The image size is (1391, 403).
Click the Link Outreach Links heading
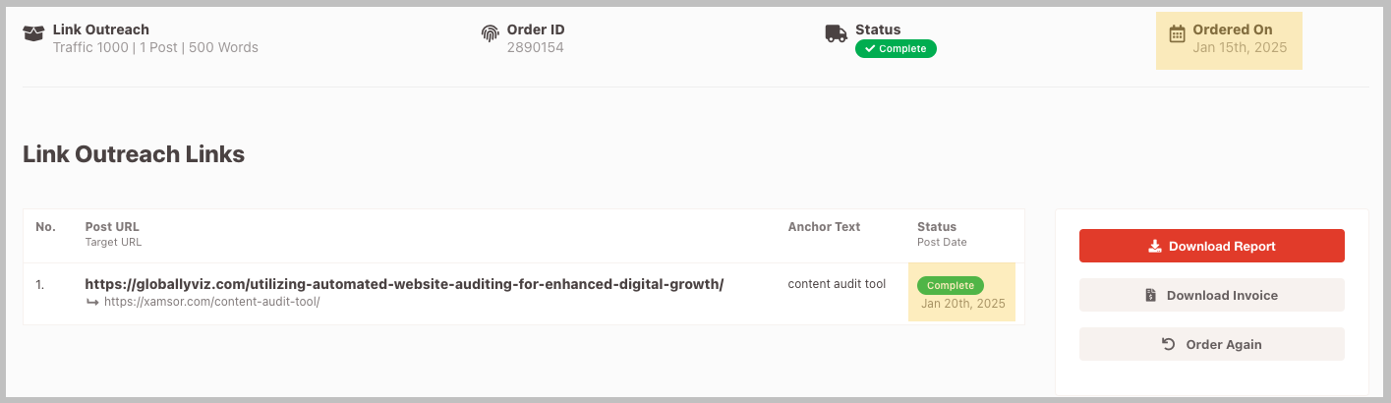[x=134, y=154]
